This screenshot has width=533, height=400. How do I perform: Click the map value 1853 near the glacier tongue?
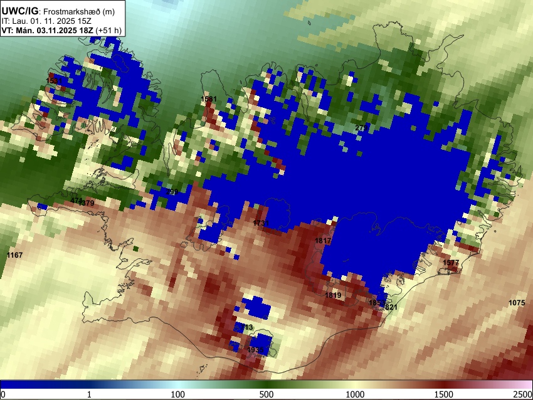pos(377,303)
